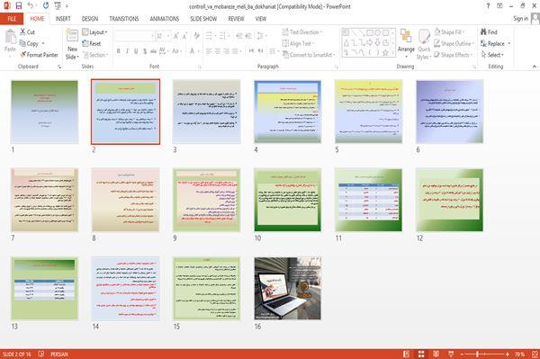This screenshot has height=359, width=540.
Task: Toggle Align Left paragraph alignment
Action: click(x=209, y=51)
